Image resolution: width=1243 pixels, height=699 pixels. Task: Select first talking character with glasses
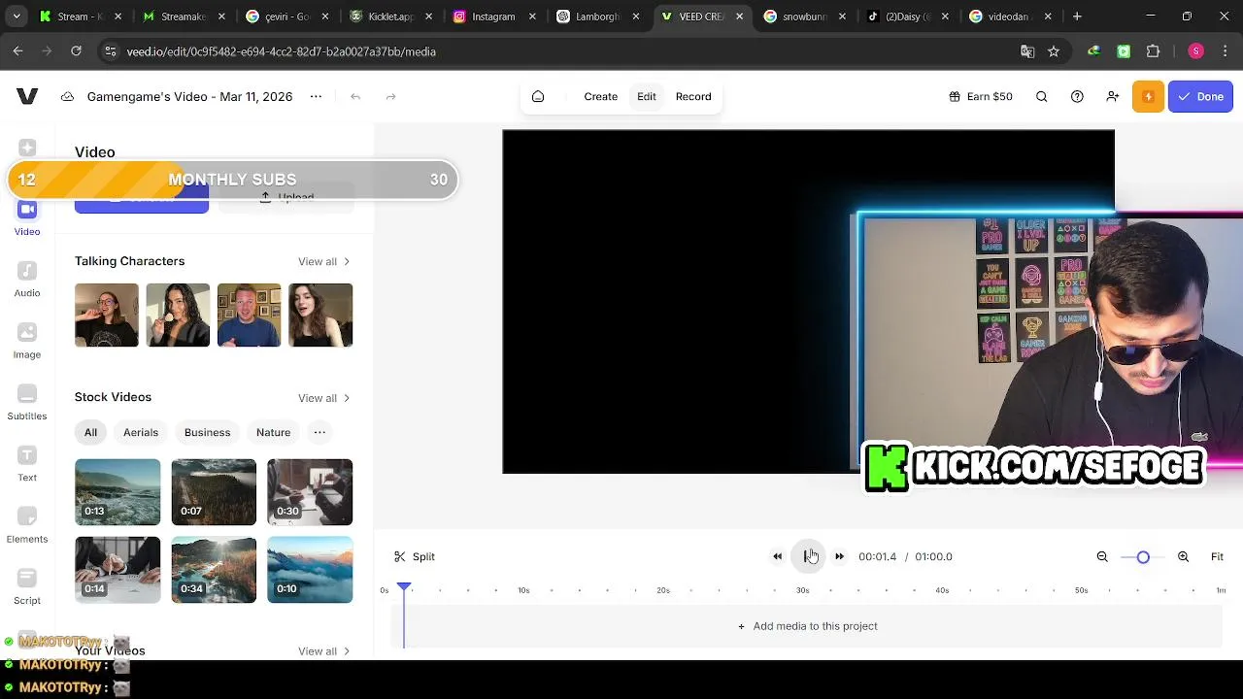point(107,316)
